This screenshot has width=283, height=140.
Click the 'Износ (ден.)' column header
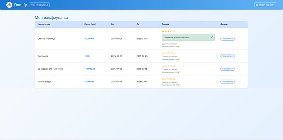pos(91,24)
